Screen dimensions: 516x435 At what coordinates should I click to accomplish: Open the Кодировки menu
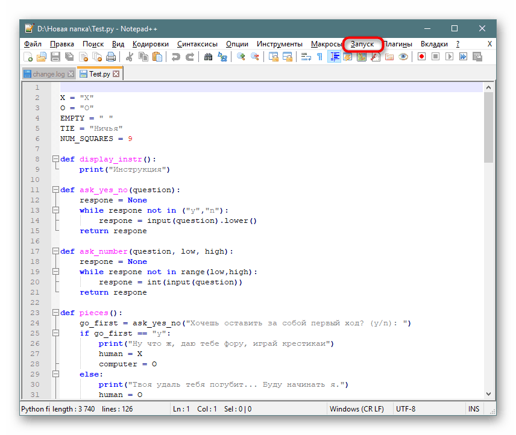pos(150,44)
